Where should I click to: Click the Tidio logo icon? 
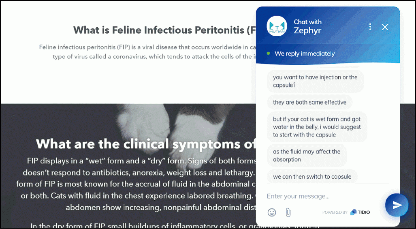point(353,212)
